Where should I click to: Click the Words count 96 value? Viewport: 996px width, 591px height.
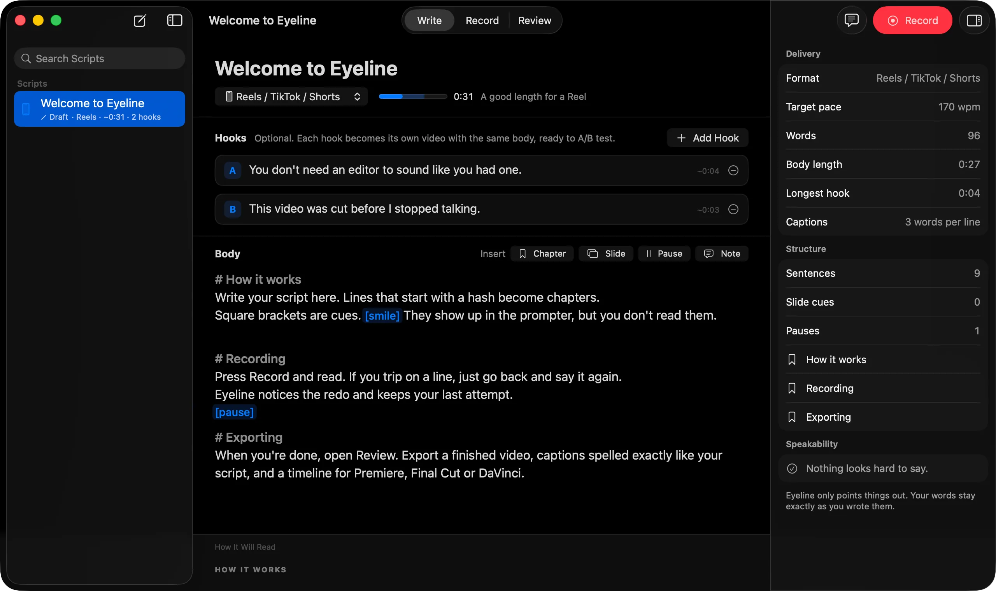(974, 136)
